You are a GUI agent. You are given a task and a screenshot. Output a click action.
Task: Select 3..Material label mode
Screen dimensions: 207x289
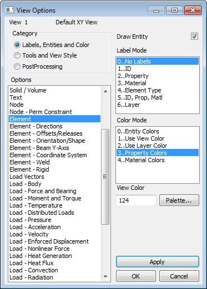point(158,83)
